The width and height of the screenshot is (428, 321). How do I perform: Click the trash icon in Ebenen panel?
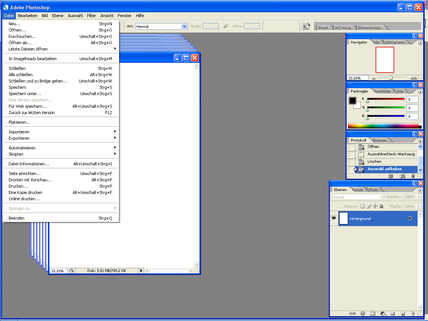(x=413, y=313)
